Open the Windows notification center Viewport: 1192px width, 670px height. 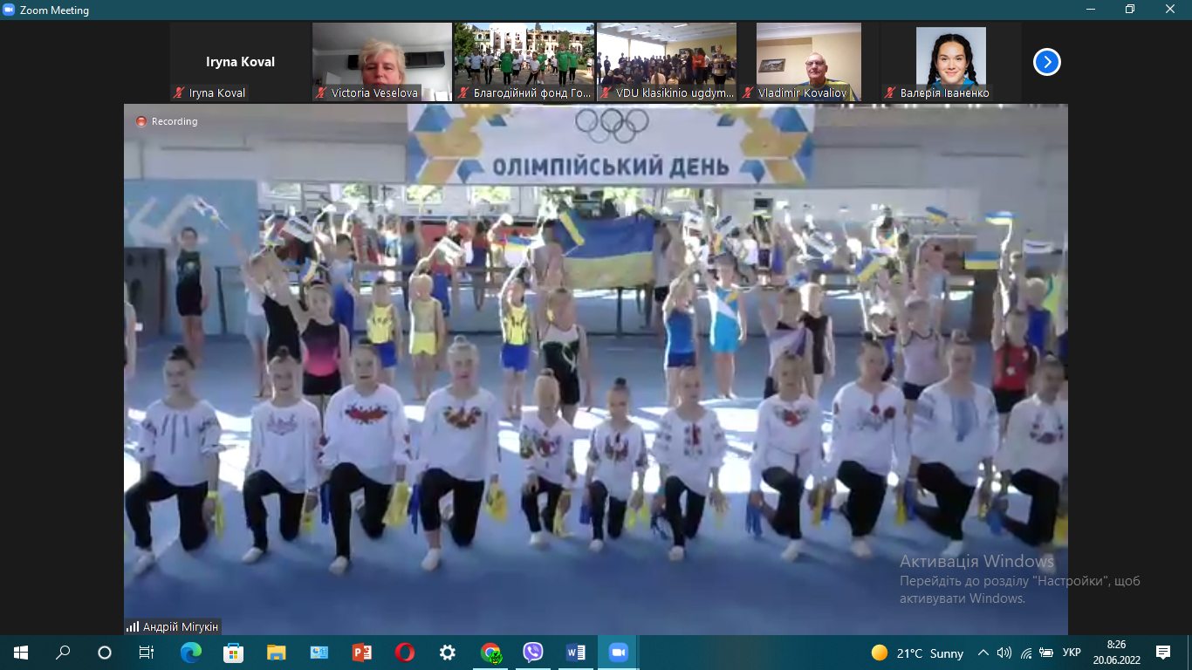tap(1162, 653)
